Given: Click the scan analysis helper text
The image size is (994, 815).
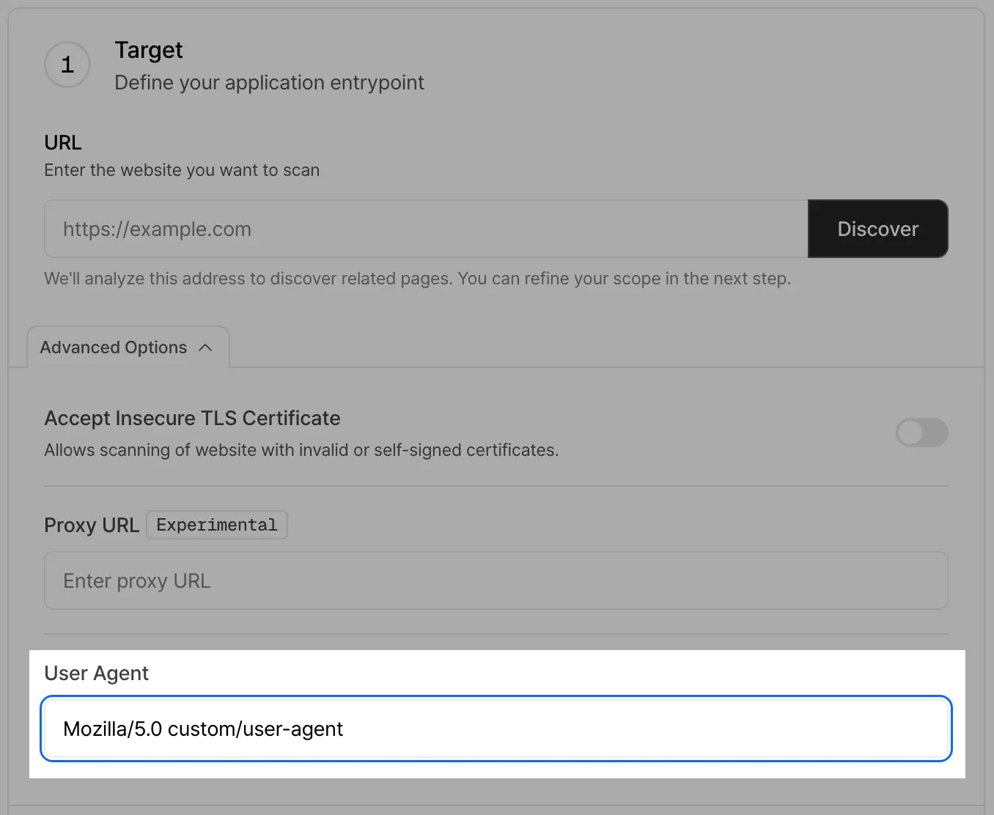Looking at the screenshot, I should point(418,279).
